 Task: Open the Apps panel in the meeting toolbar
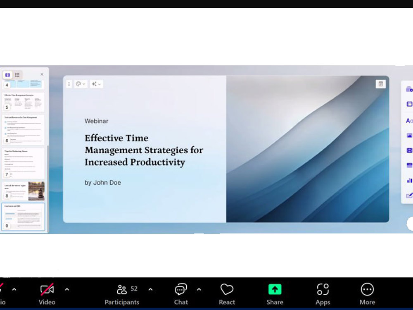(323, 294)
